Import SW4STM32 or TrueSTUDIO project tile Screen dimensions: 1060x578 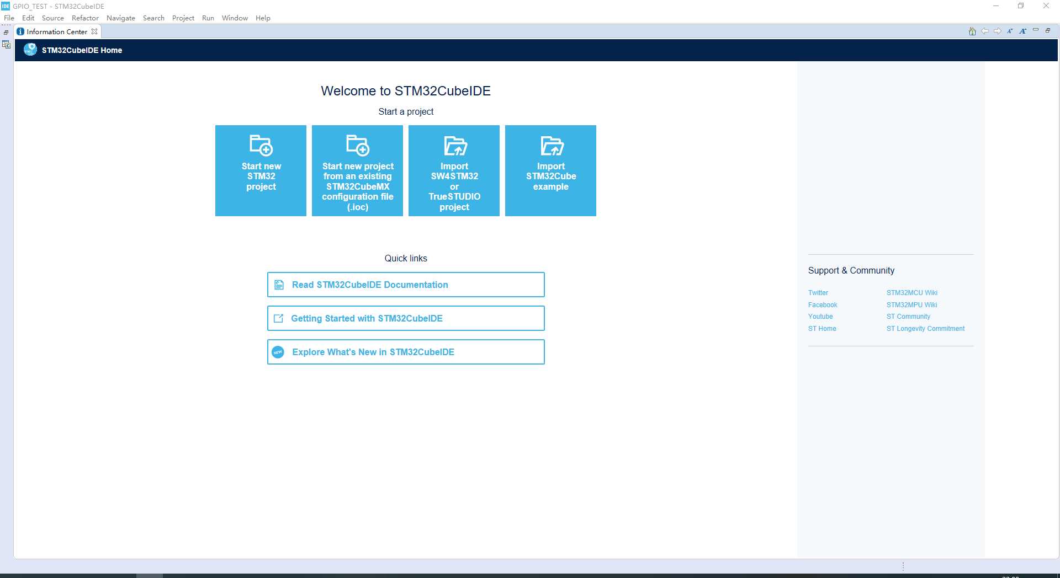click(454, 170)
